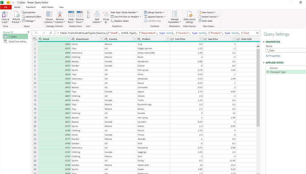The height and width of the screenshot is (174, 306).
Task: Select the DateTime refresh query
Action: [15, 41]
